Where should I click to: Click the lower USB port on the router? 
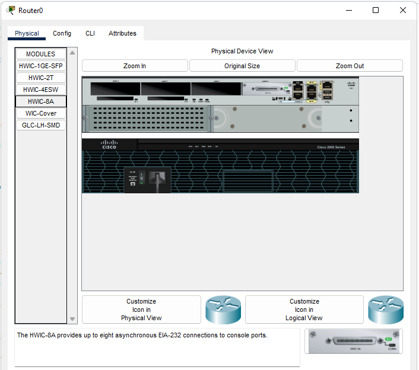pyautogui.click(x=328, y=97)
